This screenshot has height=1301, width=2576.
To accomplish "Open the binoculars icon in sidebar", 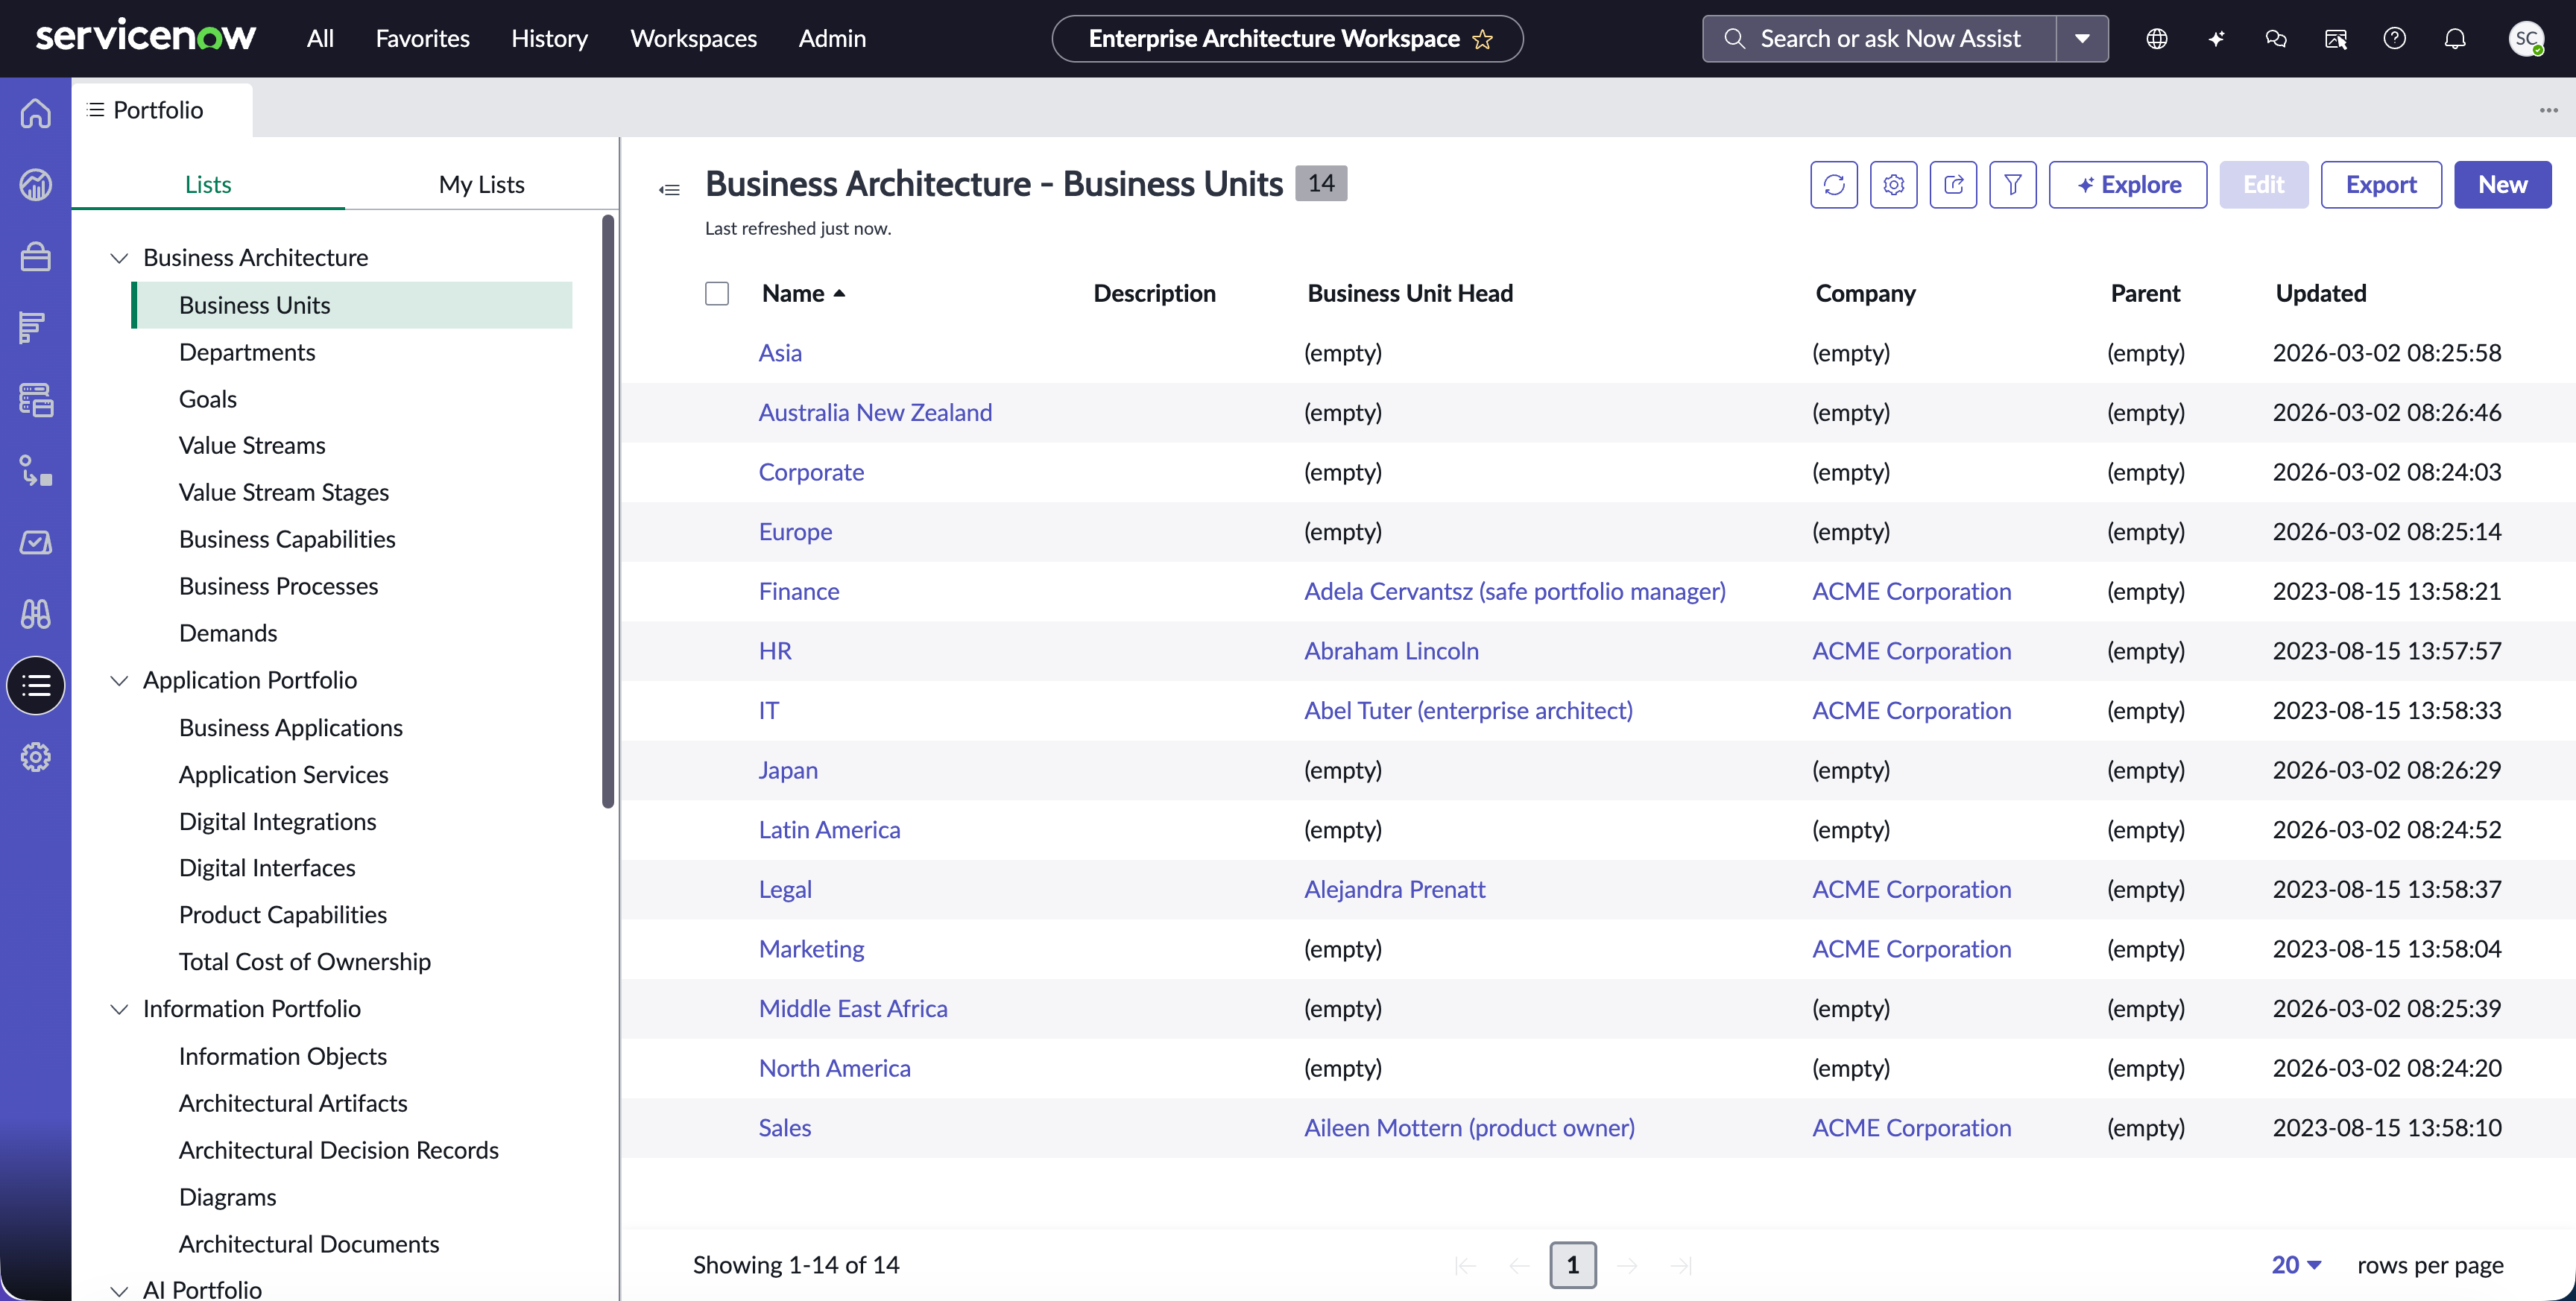I will (x=36, y=614).
